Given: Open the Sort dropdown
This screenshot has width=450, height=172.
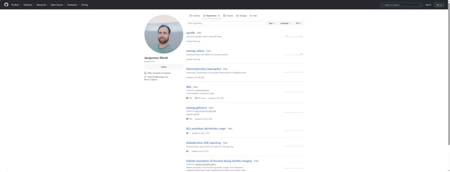Looking at the screenshot, I should (x=299, y=23).
